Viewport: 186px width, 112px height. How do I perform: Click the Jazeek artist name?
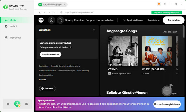pos(145,73)
